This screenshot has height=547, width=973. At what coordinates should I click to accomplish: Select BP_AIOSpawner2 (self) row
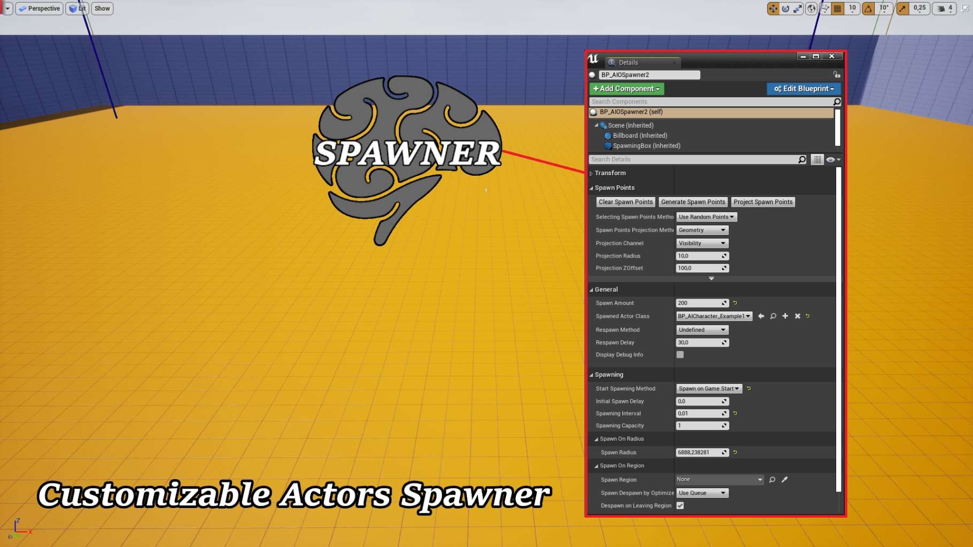[711, 112]
